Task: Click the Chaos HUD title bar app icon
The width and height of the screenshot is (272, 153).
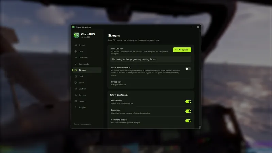Action: [x=73, y=27]
